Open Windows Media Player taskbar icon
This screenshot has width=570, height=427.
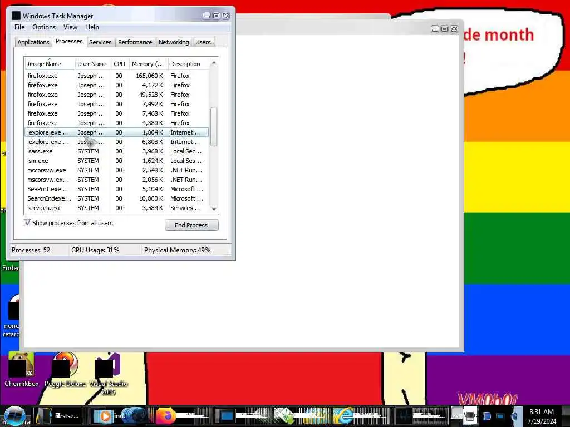tap(104, 416)
